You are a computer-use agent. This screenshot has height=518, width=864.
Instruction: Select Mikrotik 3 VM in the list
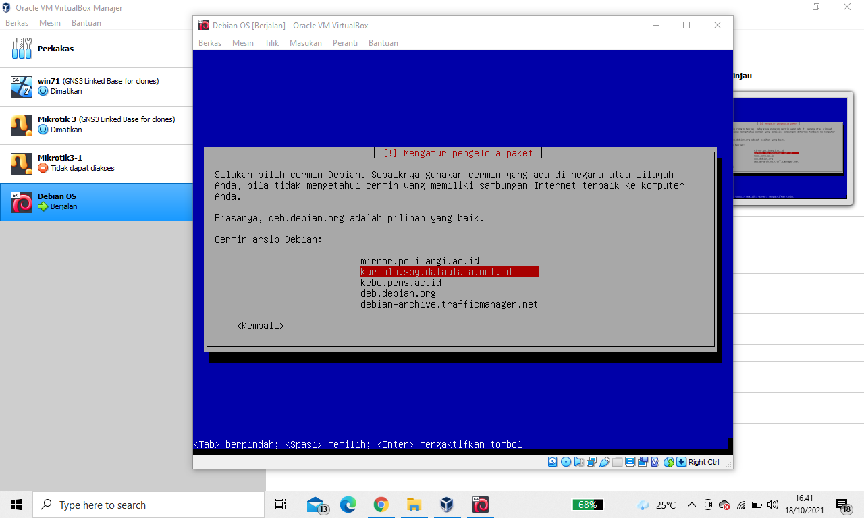click(x=96, y=125)
